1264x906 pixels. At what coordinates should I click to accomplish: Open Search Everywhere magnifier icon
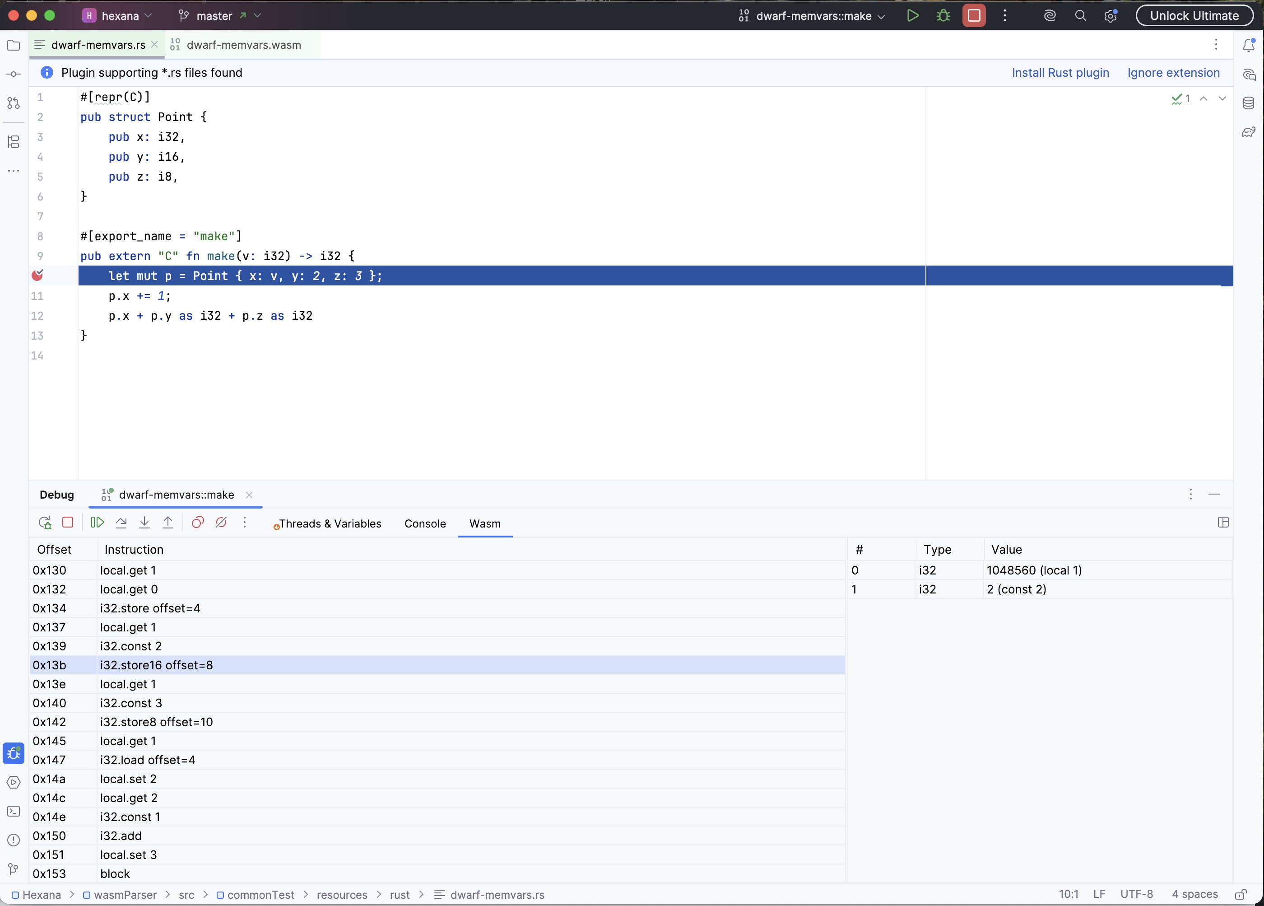click(1080, 16)
